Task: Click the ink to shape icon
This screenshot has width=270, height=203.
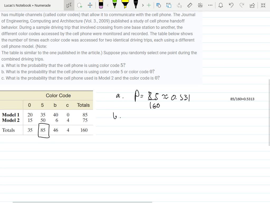Action: (x=169, y=5)
